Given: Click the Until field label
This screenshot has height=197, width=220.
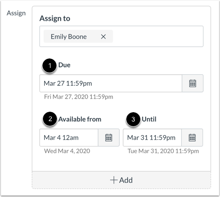Looking at the screenshot, I should click(x=149, y=119).
